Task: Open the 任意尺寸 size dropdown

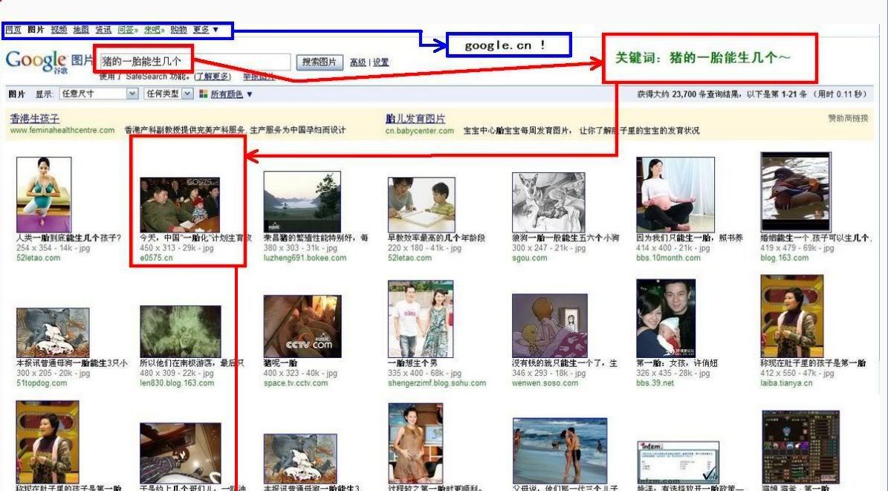Action: [99, 94]
